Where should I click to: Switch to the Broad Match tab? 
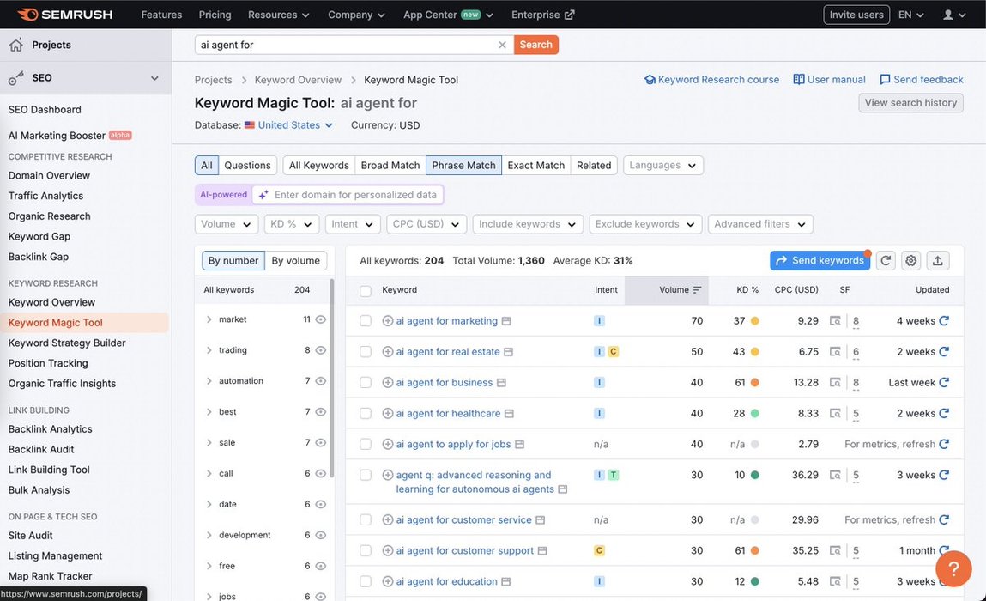390,166
